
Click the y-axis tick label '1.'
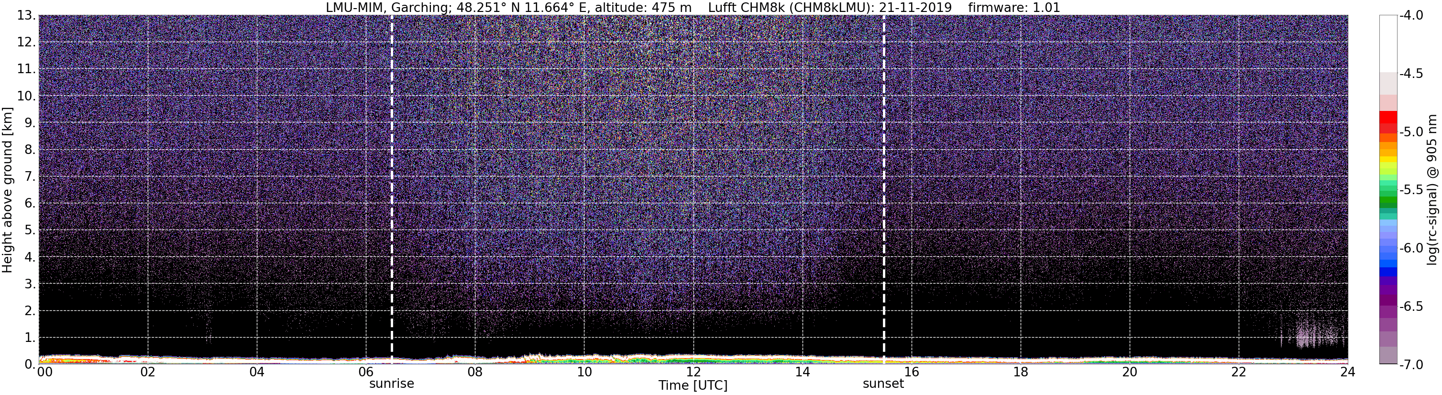tap(30, 338)
